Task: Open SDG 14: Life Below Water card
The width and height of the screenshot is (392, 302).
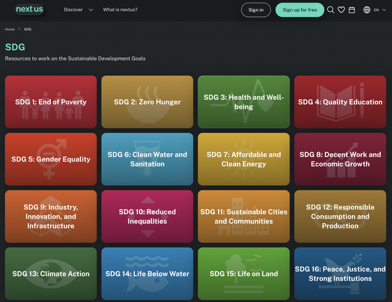Action: (x=147, y=274)
